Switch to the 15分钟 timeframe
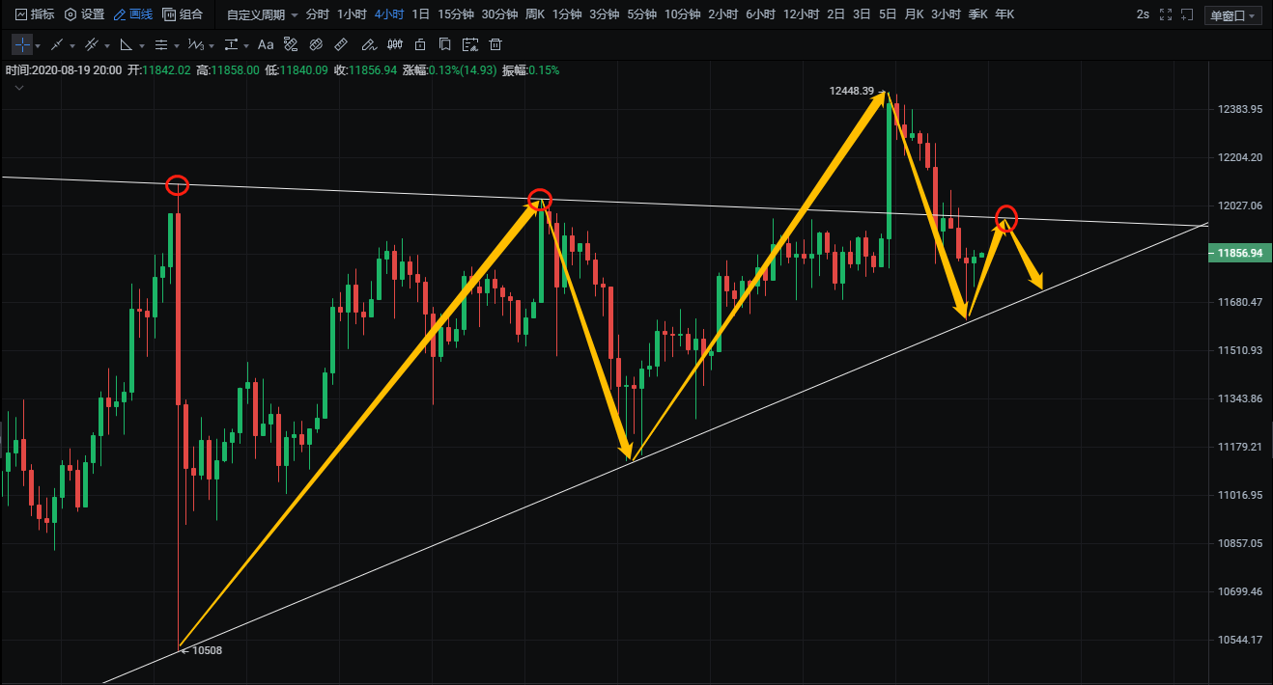Image resolution: width=1273 pixels, height=685 pixels. tap(455, 14)
